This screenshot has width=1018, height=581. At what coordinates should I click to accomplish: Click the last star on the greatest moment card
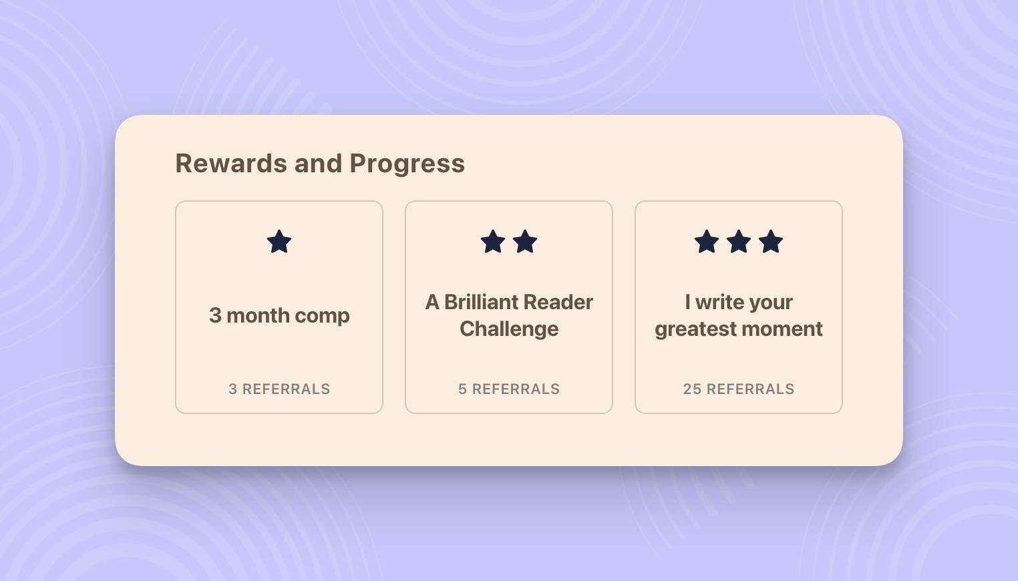click(x=772, y=242)
